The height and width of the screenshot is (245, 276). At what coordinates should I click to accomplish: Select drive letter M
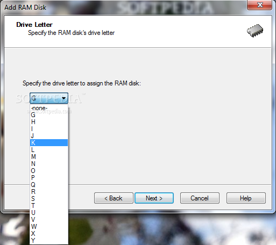coord(49,157)
